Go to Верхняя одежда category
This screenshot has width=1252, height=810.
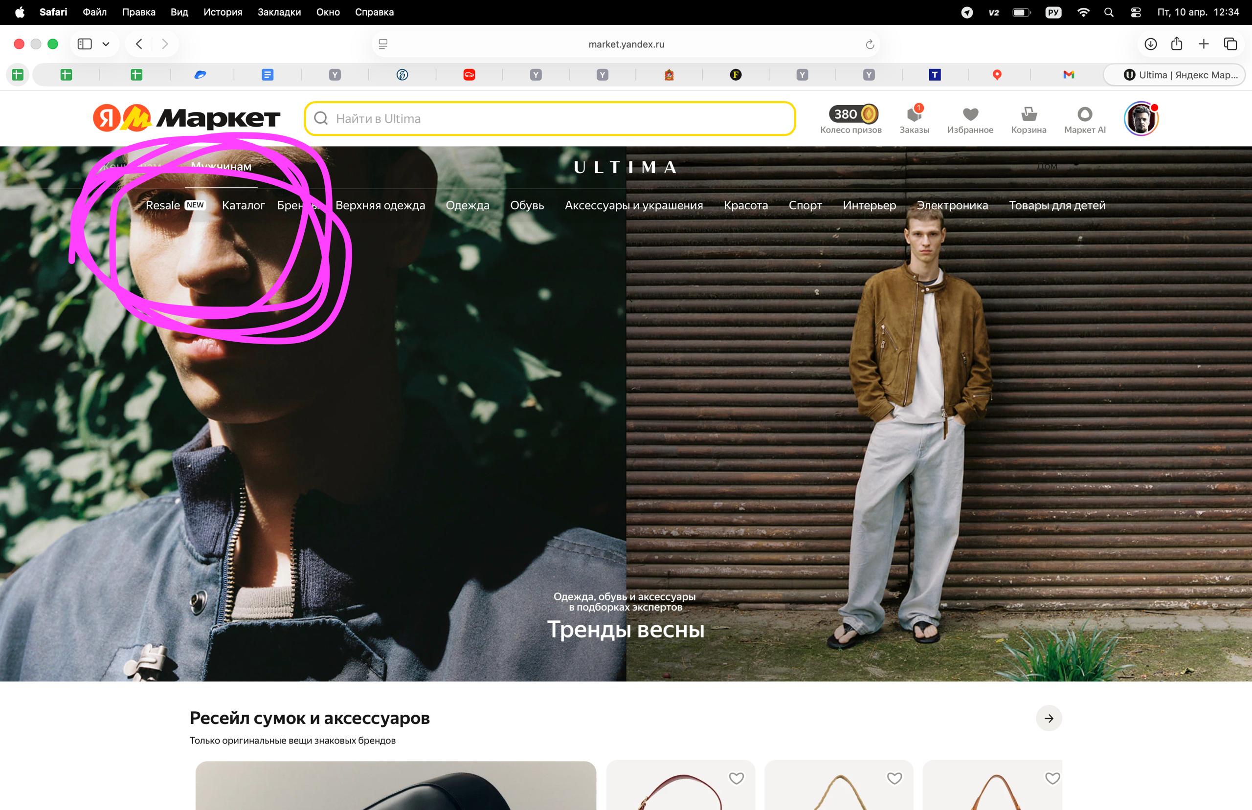click(380, 205)
